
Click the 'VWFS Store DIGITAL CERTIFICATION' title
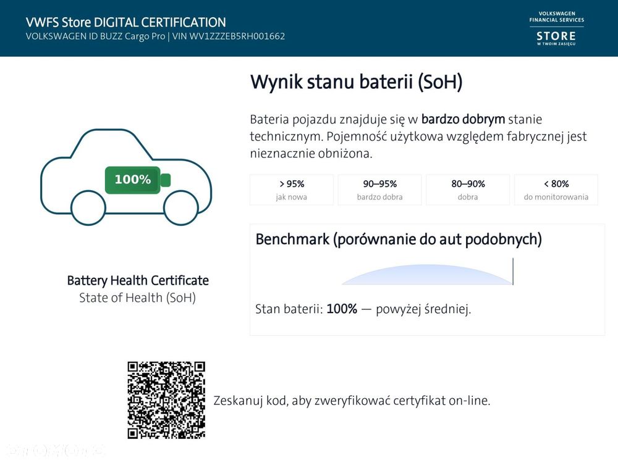click(x=125, y=22)
